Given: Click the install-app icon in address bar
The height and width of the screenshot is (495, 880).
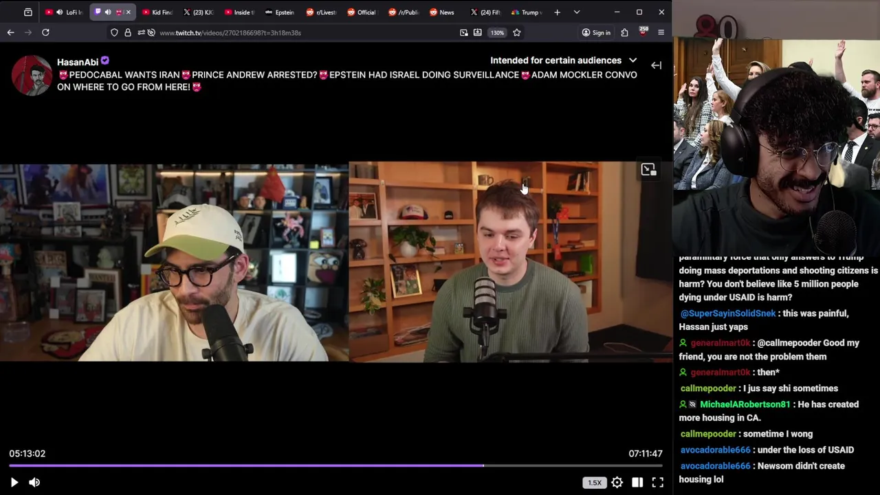Looking at the screenshot, I should (477, 32).
